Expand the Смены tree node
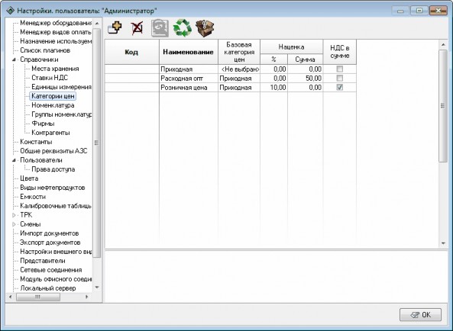Viewport: 453px width, 331px height. [x=14, y=224]
